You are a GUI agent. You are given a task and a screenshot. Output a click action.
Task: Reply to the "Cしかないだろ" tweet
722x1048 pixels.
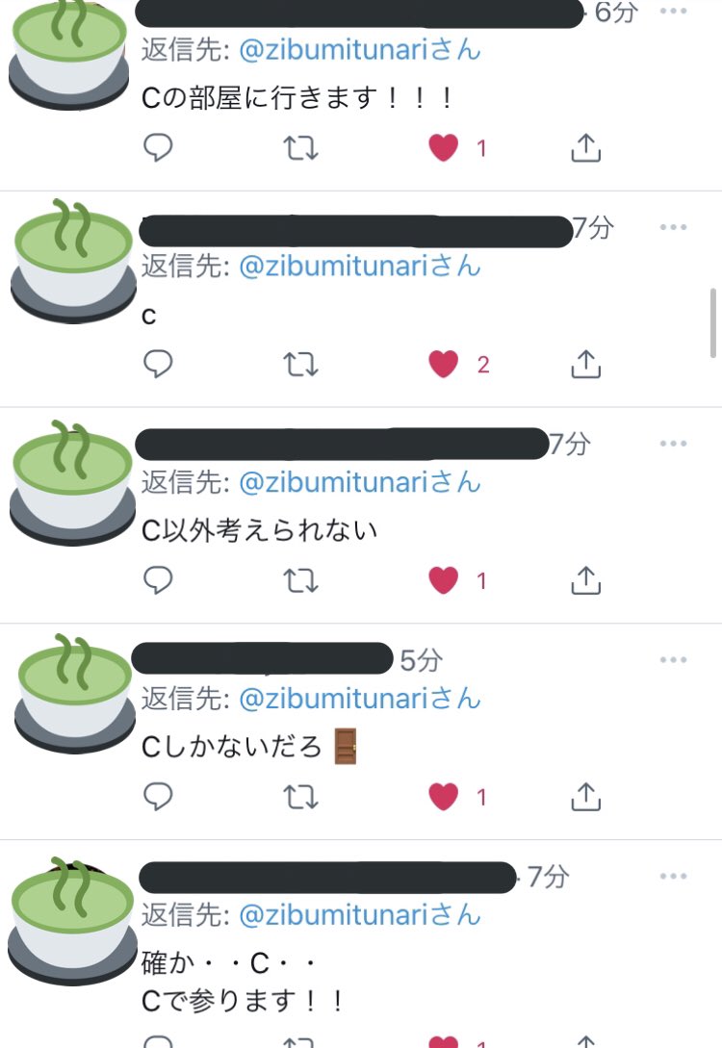tap(159, 797)
